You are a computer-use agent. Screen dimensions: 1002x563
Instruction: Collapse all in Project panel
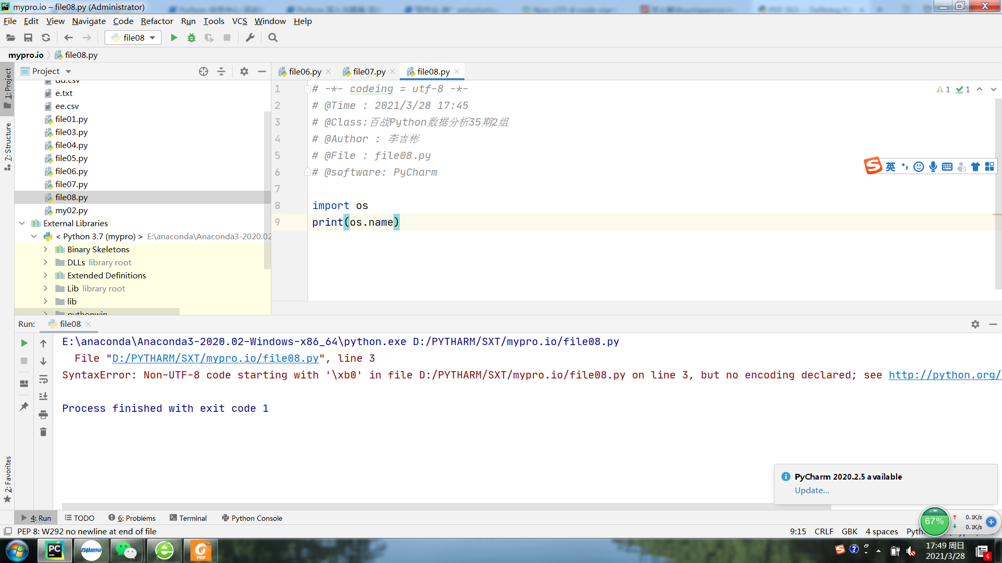coord(221,71)
